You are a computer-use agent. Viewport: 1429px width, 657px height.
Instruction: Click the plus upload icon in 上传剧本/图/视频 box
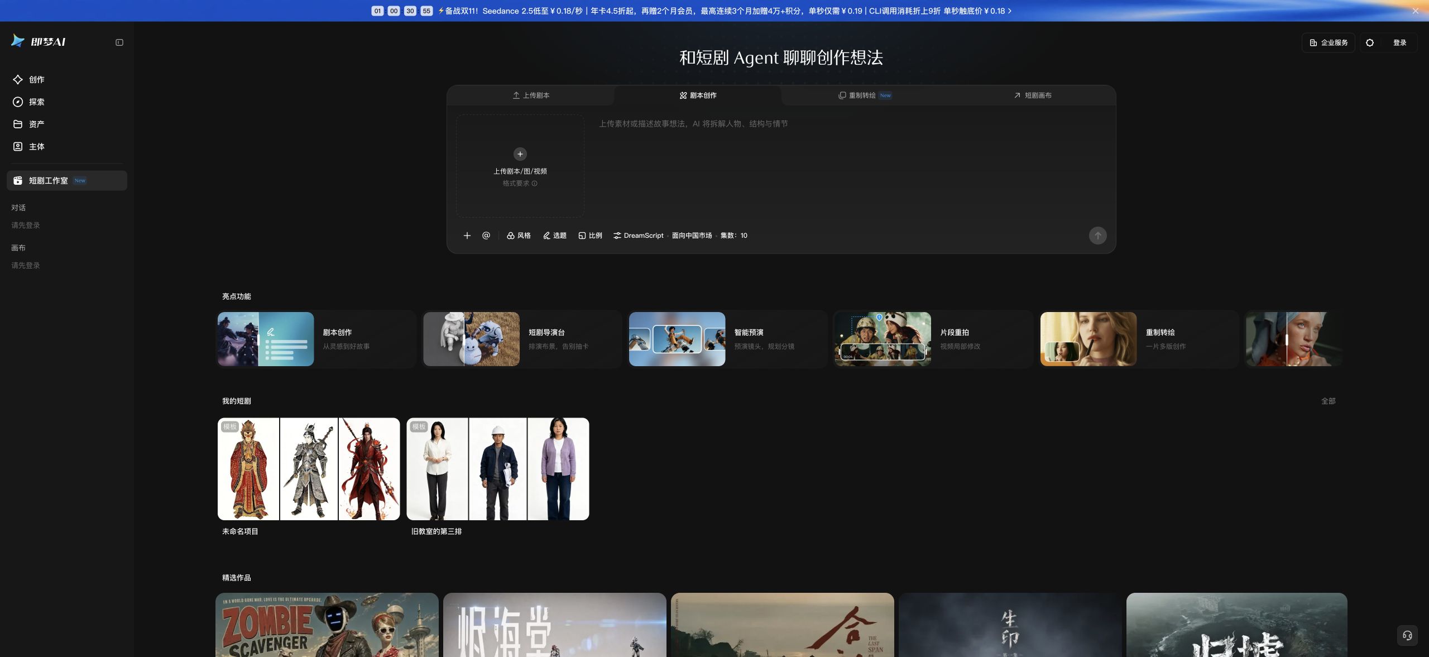520,154
